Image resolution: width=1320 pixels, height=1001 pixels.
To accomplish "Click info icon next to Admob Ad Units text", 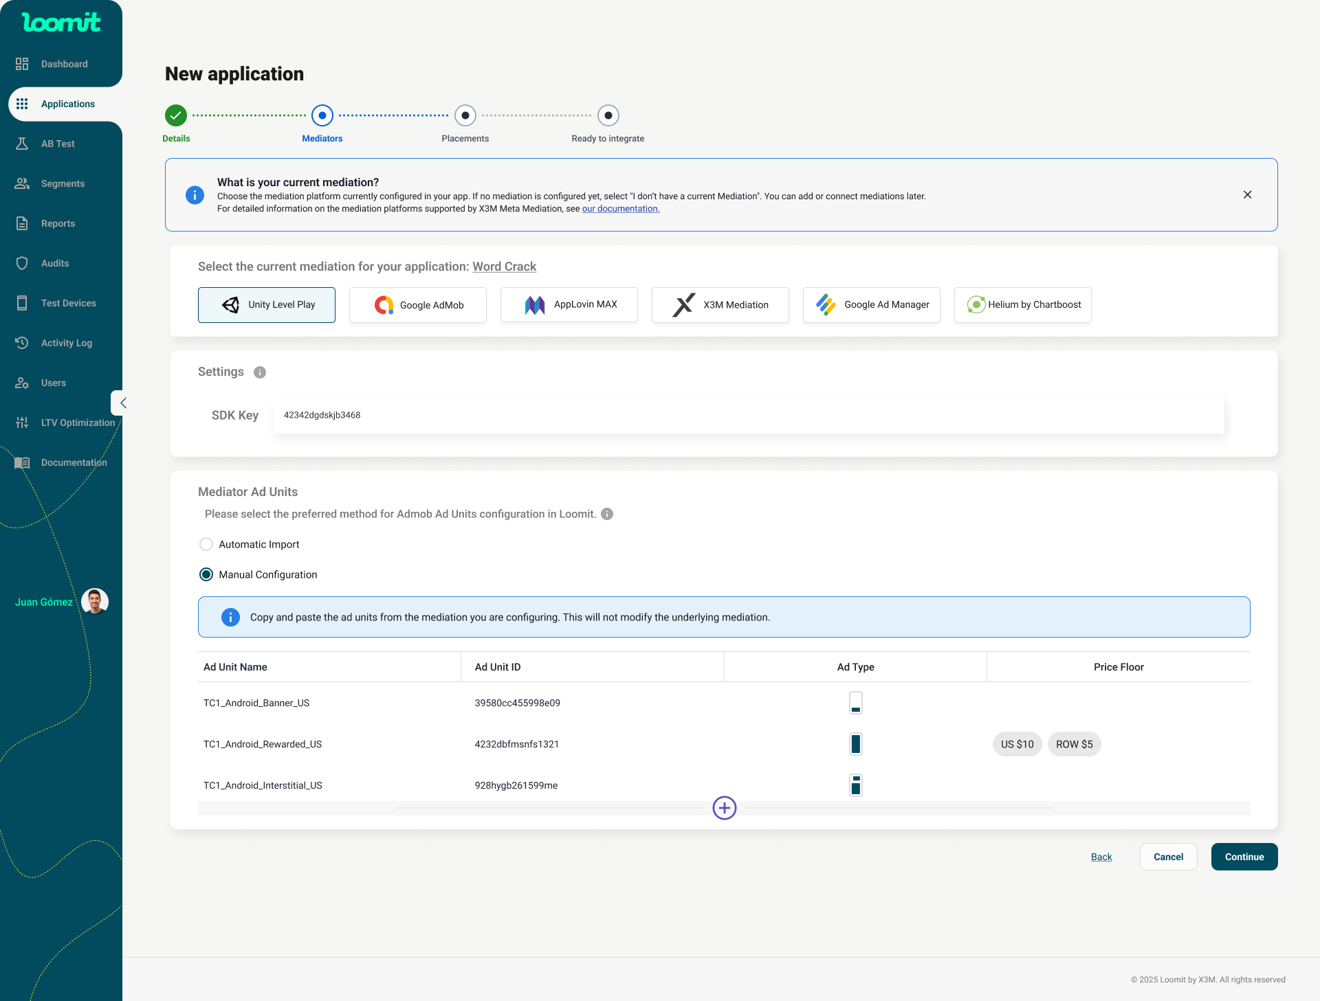I will pos(607,514).
